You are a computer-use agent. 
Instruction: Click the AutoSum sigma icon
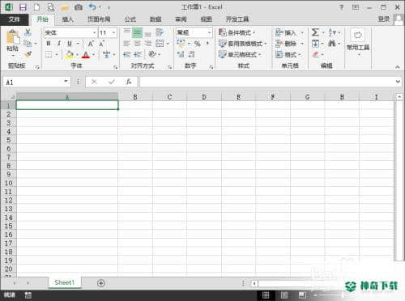[315, 32]
